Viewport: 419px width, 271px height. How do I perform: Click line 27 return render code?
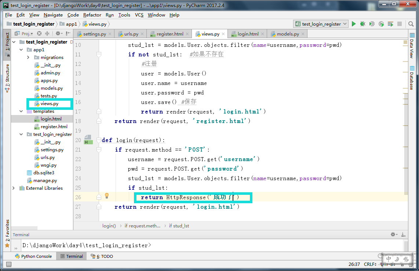click(x=177, y=207)
